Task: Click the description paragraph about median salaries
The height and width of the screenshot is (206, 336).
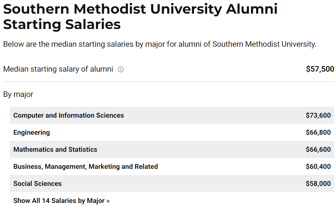Action: (160, 44)
